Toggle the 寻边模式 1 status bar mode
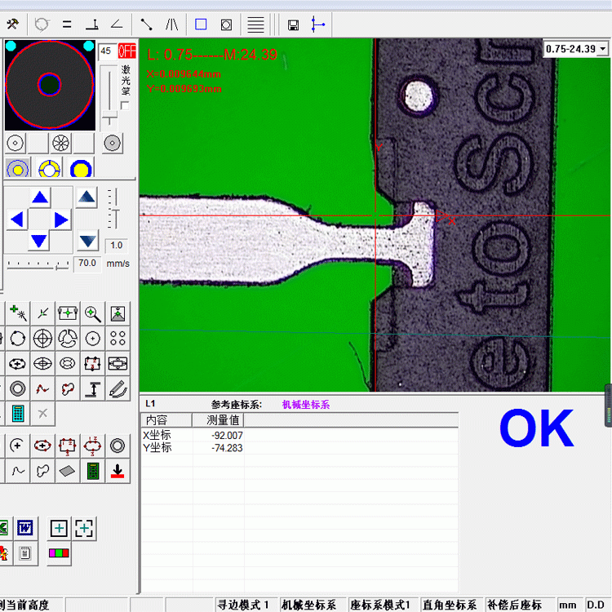Image resolution: width=612 pixels, height=612 pixels. [242, 605]
